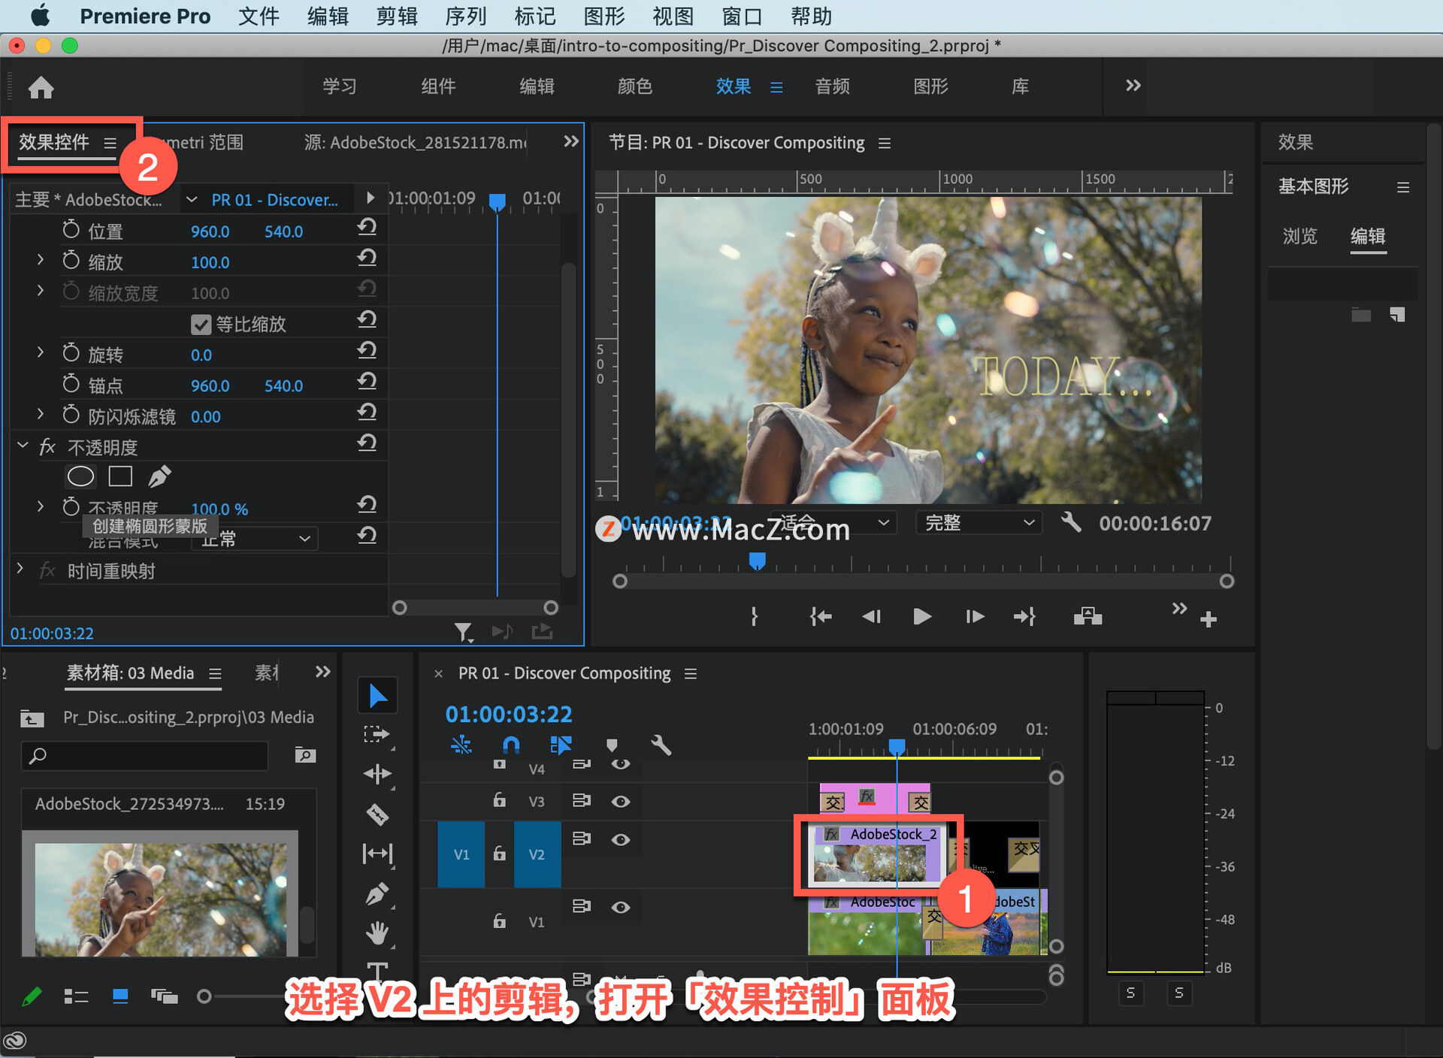The width and height of the screenshot is (1443, 1058).
Task: Click the Lift/Extract button in monitor
Action: 1088,617
